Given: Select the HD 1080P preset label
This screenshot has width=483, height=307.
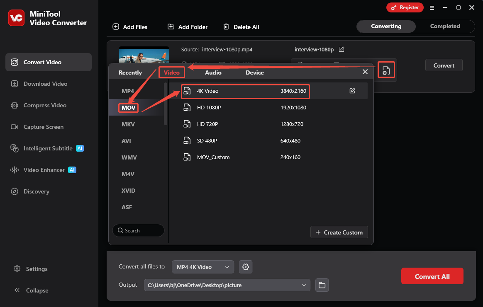Looking at the screenshot, I should click(209, 108).
